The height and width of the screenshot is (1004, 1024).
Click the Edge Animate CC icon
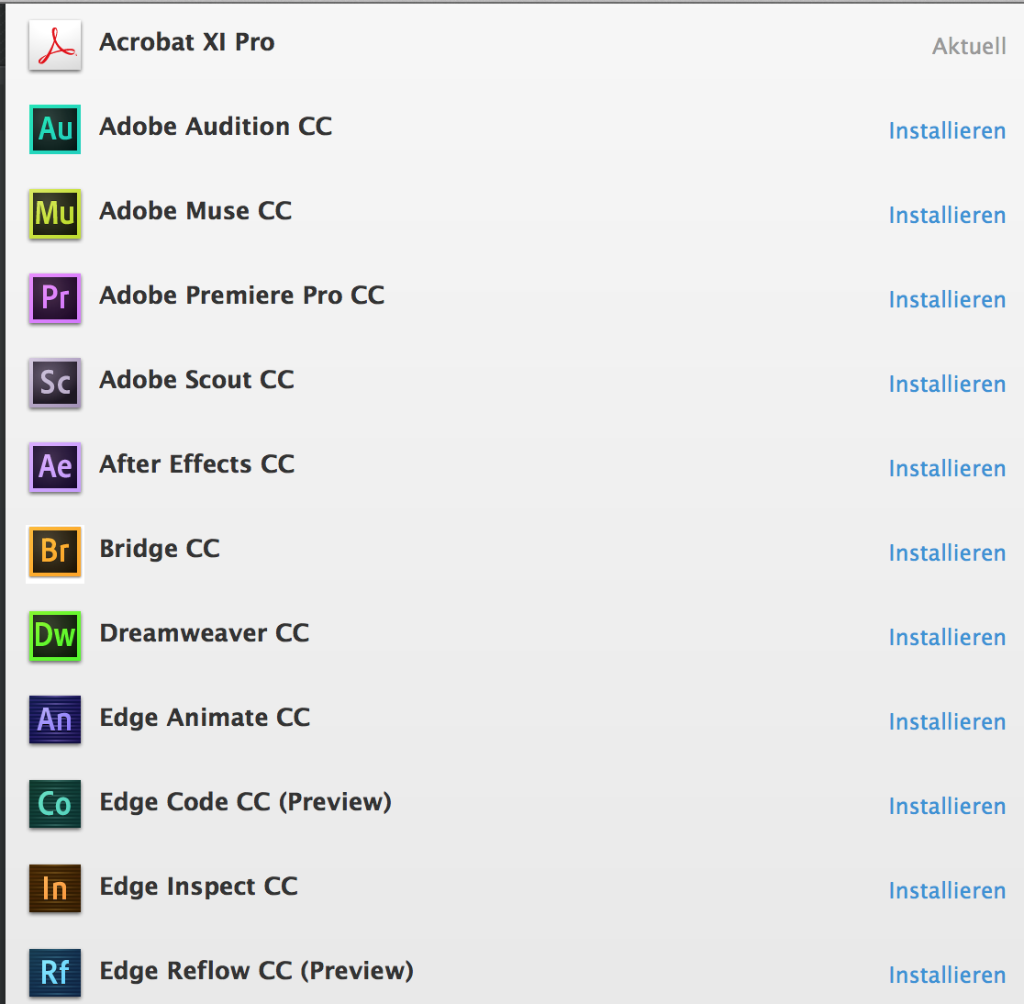point(54,720)
